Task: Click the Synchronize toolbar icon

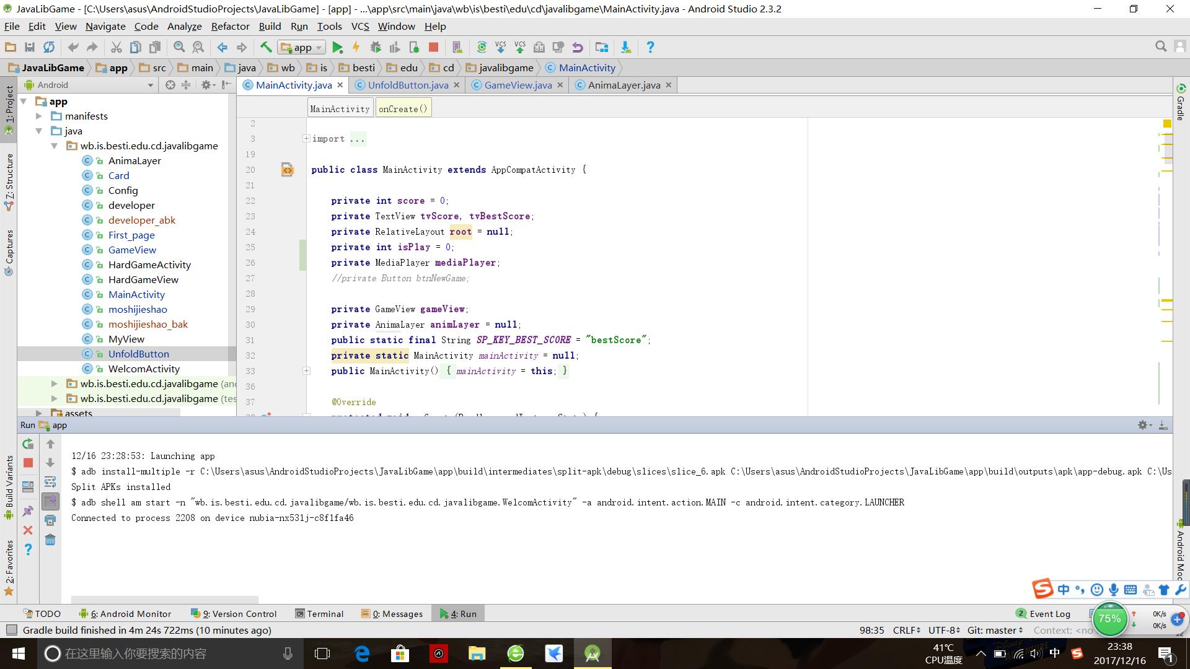Action: [x=48, y=47]
